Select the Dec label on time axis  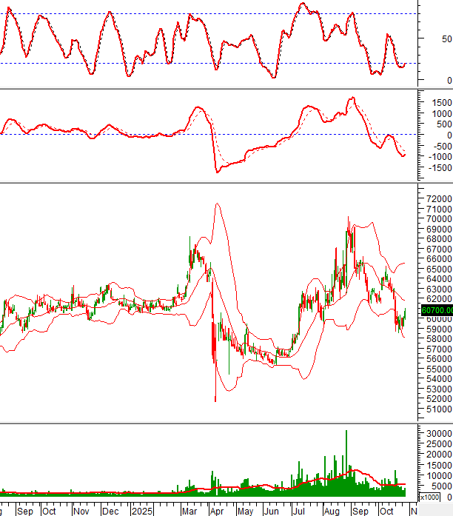click(110, 511)
